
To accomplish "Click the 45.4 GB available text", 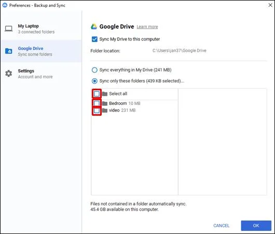I will tap(125, 210).
